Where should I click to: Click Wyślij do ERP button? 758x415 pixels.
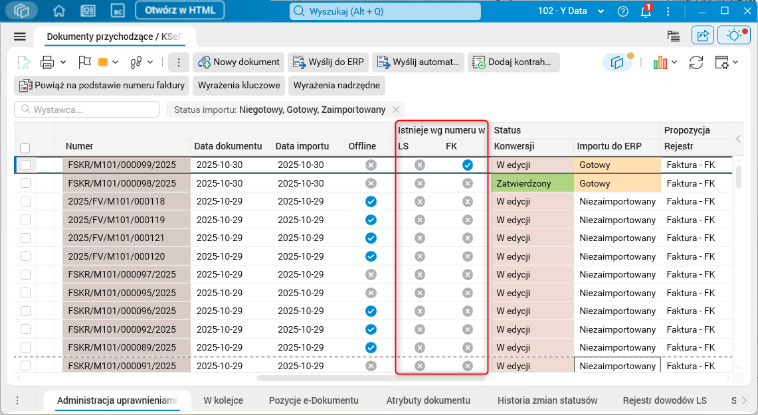[328, 62]
